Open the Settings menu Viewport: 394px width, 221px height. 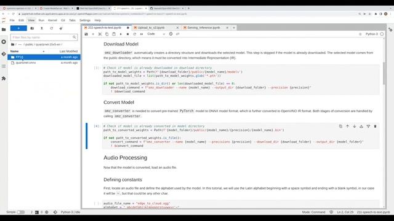(x=85, y=20)
